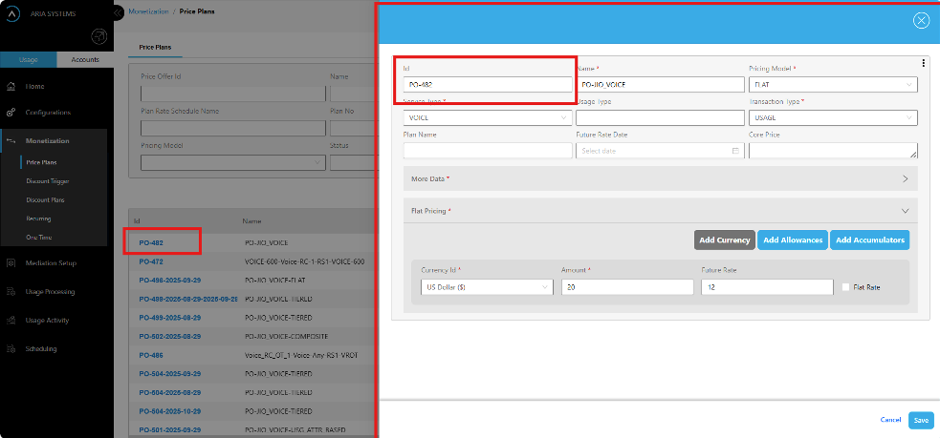The height and width of the screenshot is (438, 940).
Task: Expand the More Data section
Action: point(905,178)
